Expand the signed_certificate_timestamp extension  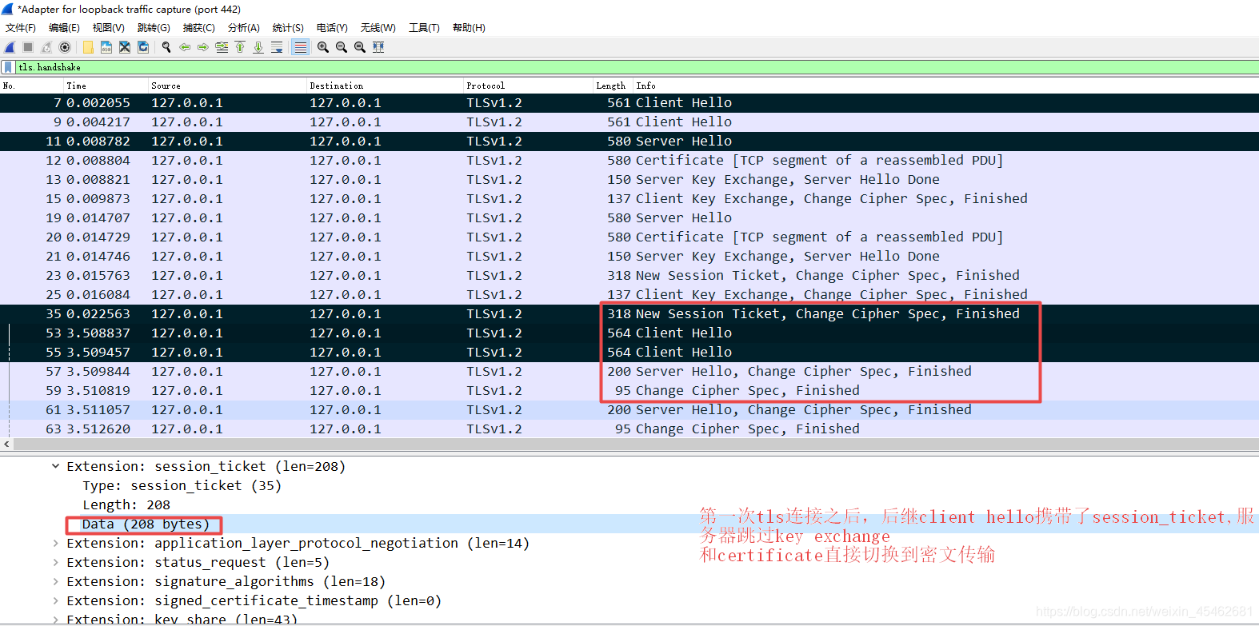pyautogui.click(x=55, y=600)
